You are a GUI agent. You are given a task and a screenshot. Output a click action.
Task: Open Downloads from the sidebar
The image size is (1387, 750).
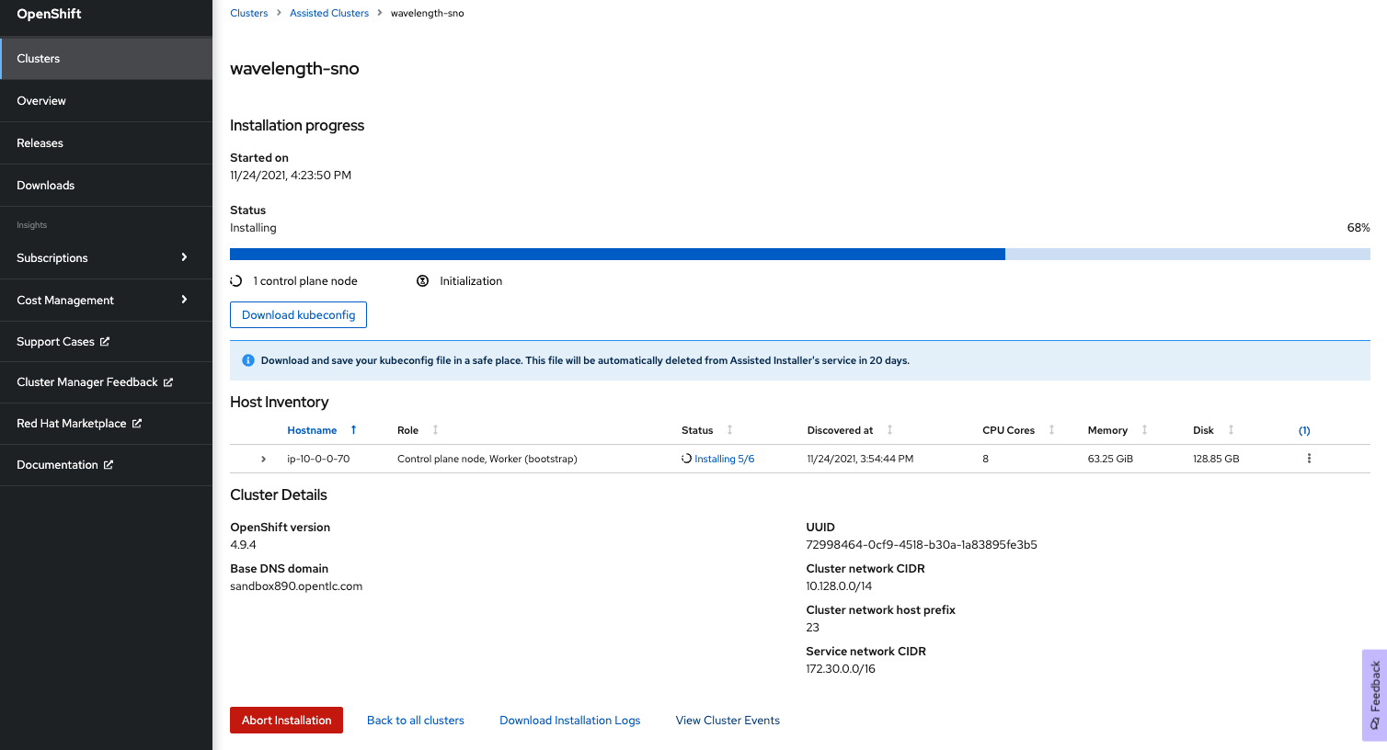(x=107, y=185)
